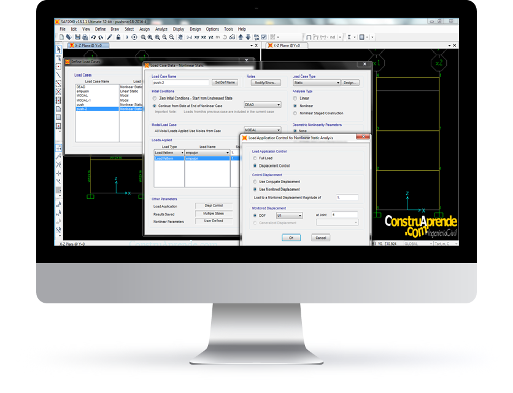Select the DOF monitored displacement radio
The height and width of the screenshot is (393, 513).
click(255, 216)
